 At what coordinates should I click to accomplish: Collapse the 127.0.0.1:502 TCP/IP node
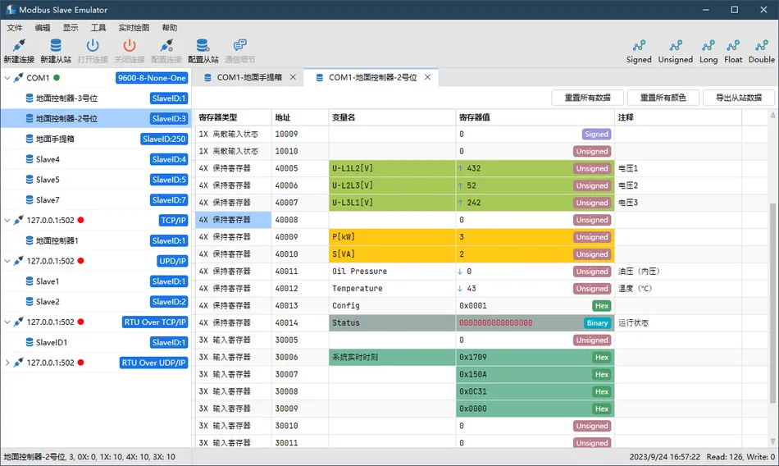(7, 221)
